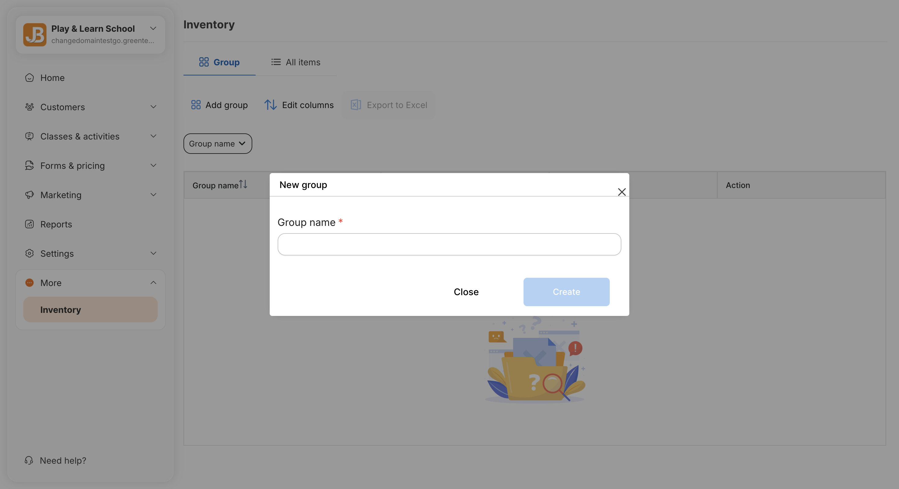The width and height of the screenshot is (899, 489).
Task: Click the Export to Excel icon
Action: 356,105
